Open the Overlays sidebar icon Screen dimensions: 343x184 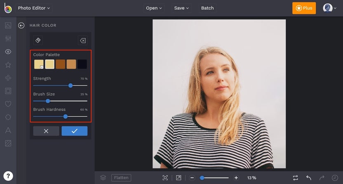(8, 117)
